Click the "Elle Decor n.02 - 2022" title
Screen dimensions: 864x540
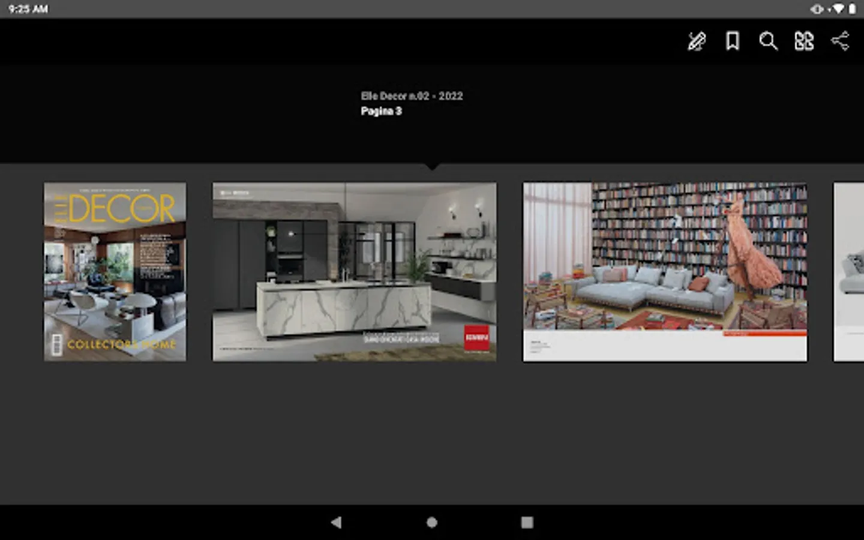click(x=412, y=96)
